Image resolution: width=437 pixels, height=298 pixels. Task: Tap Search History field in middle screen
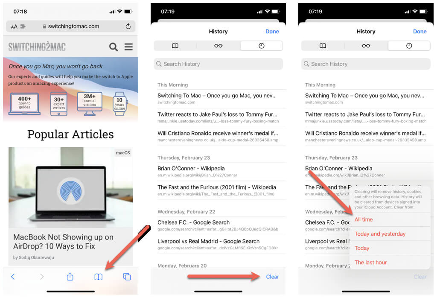coord(218,64)
